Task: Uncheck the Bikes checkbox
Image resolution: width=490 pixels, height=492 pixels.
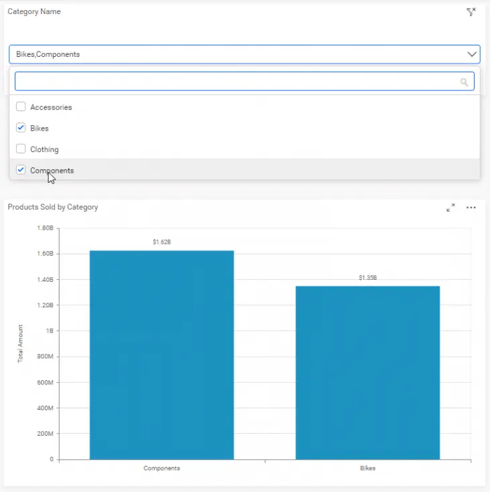Action: click(x=21, y=128)
